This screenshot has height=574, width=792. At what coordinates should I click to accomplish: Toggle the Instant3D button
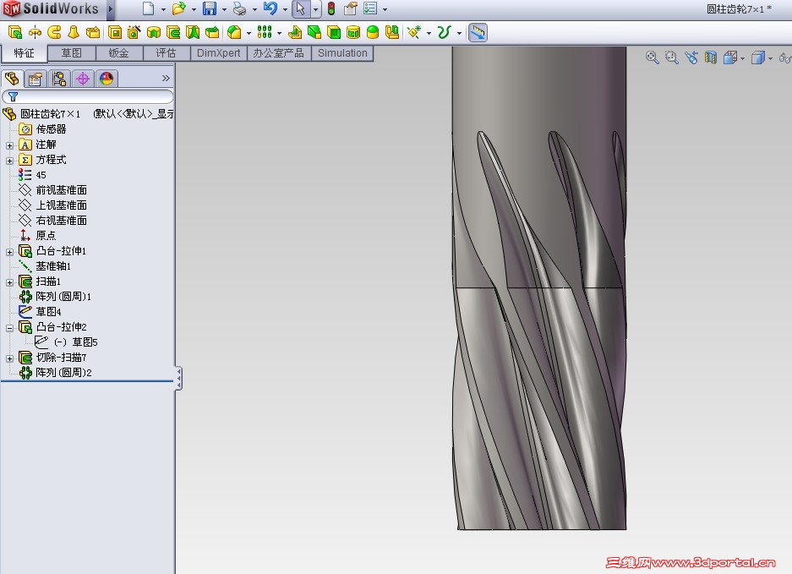[478, 33]
